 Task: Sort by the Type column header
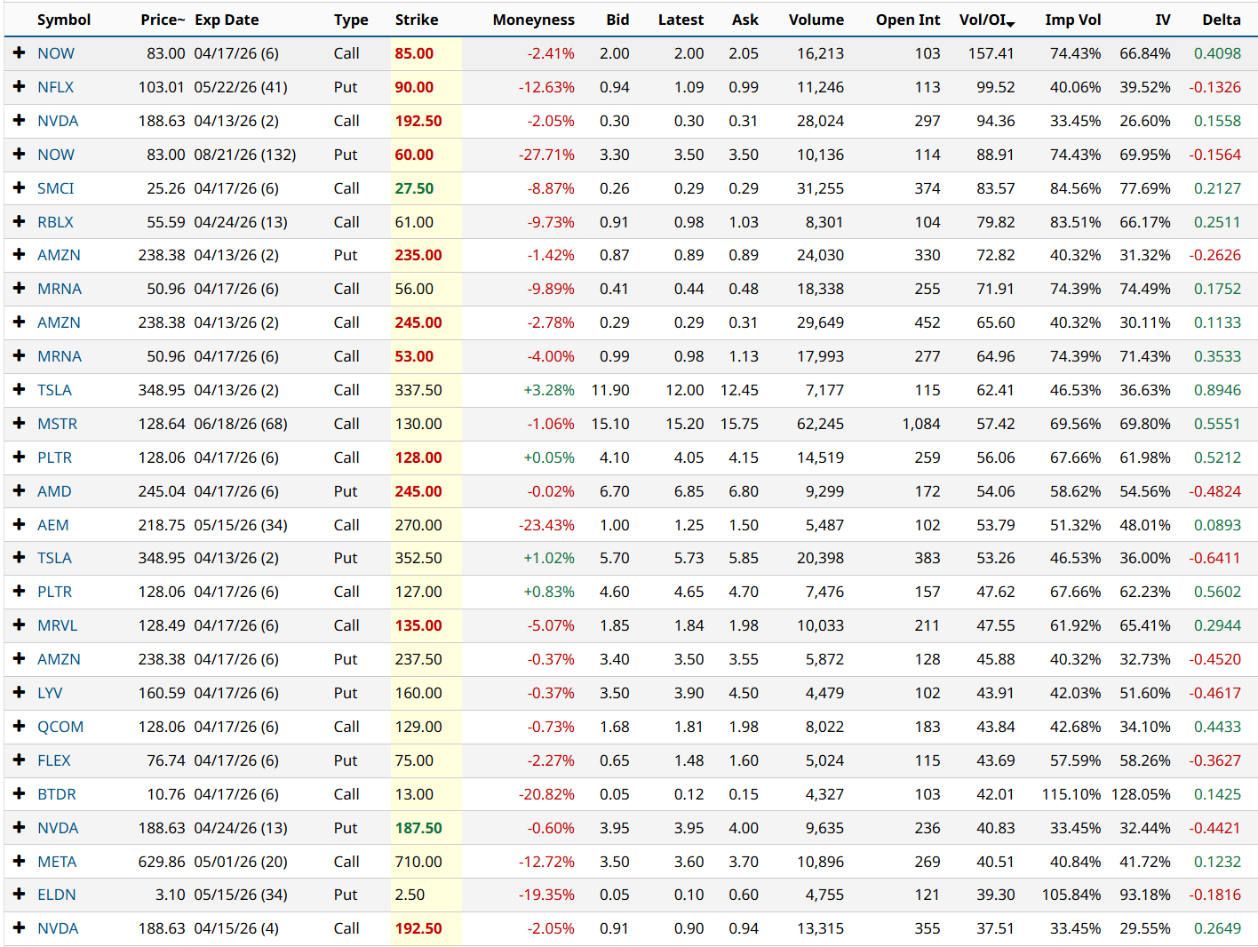click(x=351, y=20)
